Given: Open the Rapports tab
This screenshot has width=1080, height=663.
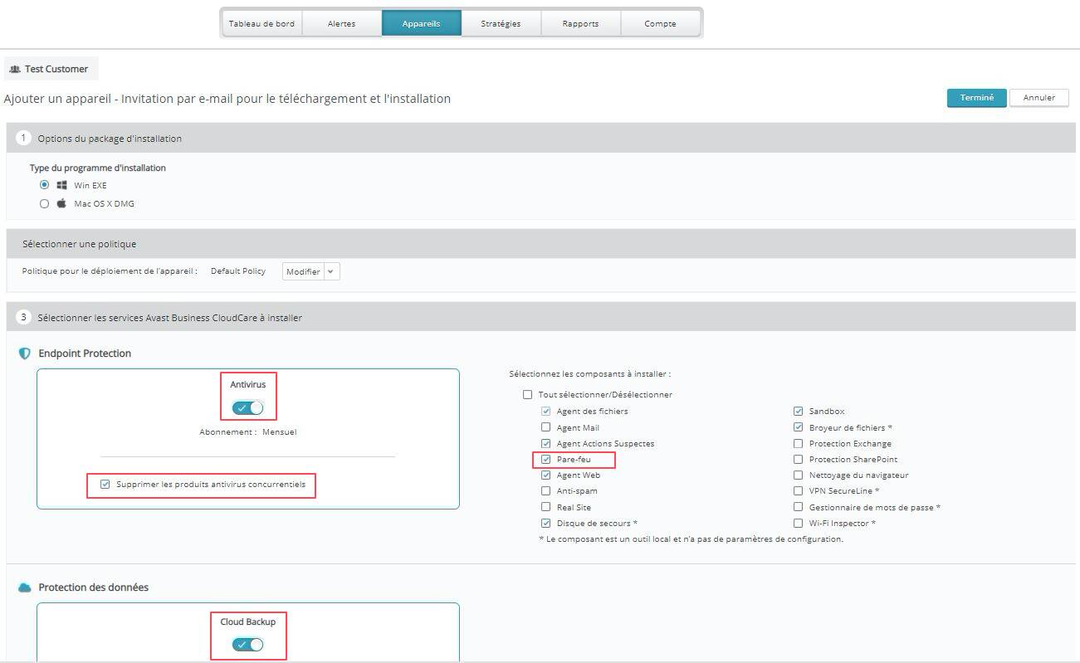Looking at the screenshot, I should pos(580,23).
